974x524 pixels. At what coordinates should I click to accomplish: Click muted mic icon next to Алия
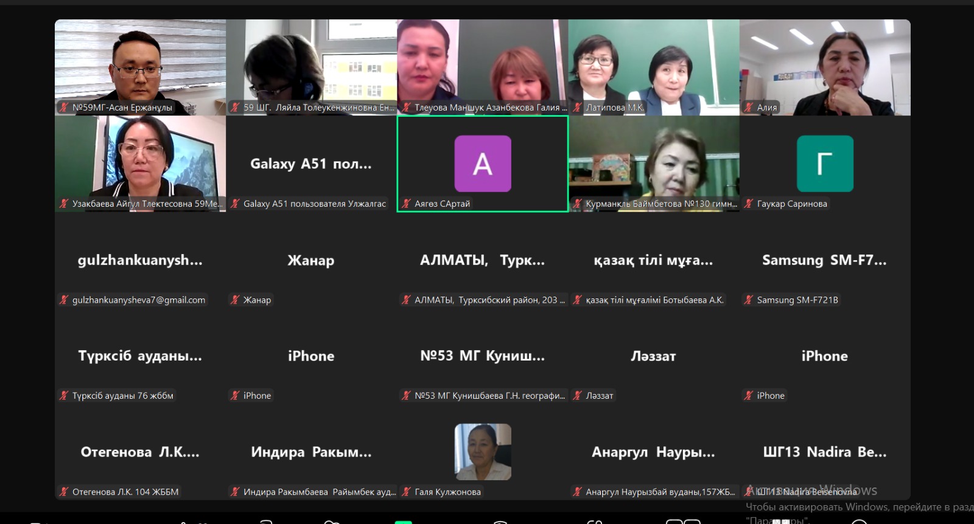coord(749,108)
